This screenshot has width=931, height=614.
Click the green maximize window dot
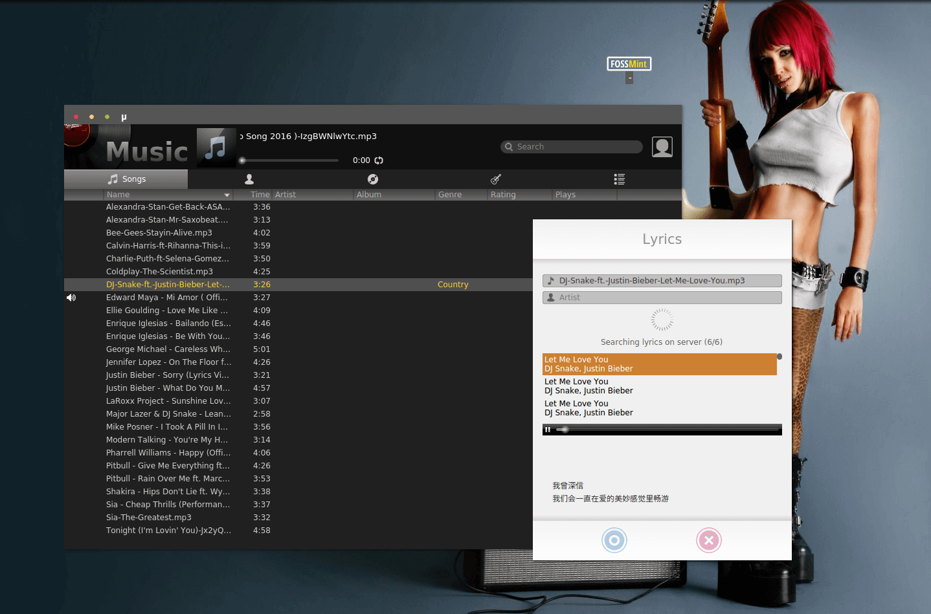tap(107, 117)
